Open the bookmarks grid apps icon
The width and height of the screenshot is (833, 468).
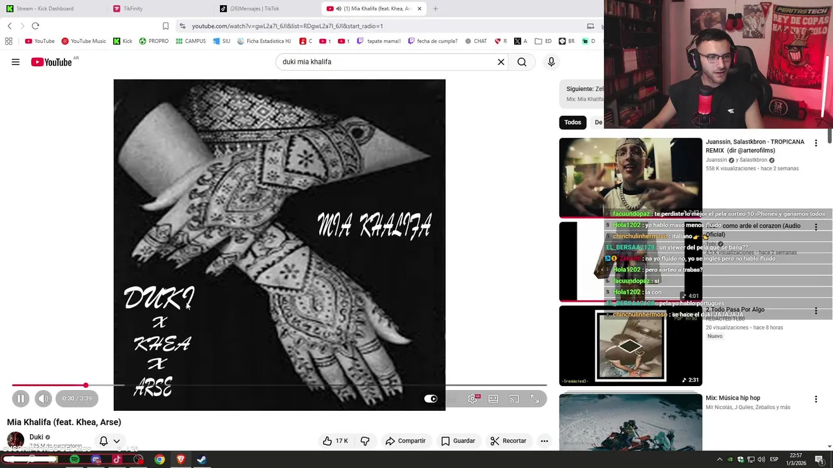(8, 41)
